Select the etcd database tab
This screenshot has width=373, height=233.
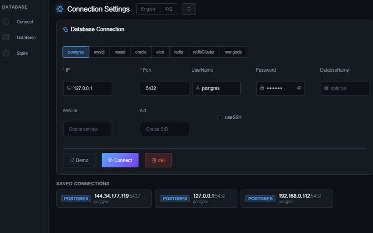[x=160, y=52]
